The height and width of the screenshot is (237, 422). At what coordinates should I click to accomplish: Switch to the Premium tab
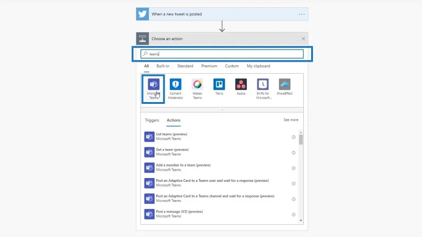tap(209, 66)
